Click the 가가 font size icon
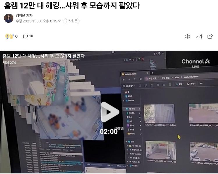The width and height of the screenshot is (218, 174). [x=199, y=36]
